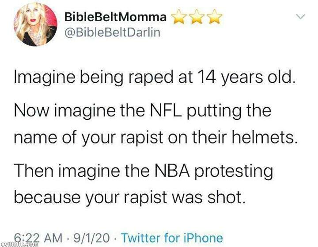
Task: Click the last gold star emoji
Action: (215, 18)
